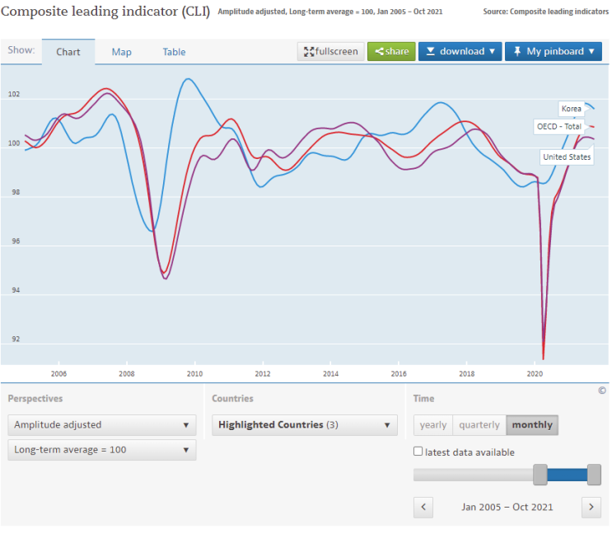Enable latest data available checkbox
This screenshot has width=612, height=543.
418,452
